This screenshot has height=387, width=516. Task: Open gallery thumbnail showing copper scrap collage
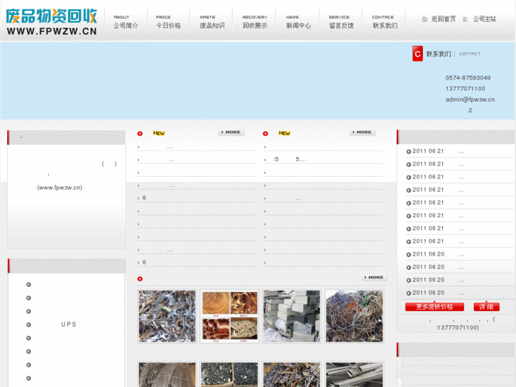(x=229, y=316)
